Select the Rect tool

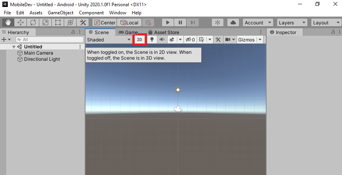[x=58, y=22]
